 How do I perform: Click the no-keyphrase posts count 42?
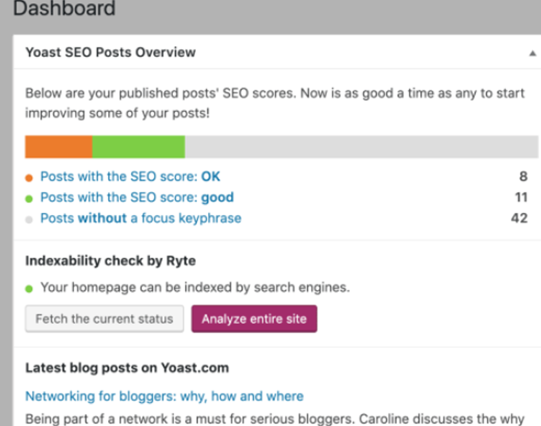(x=520, y=219)
